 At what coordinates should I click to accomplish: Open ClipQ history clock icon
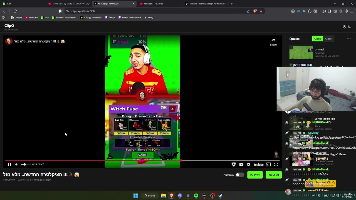point(344,27)
